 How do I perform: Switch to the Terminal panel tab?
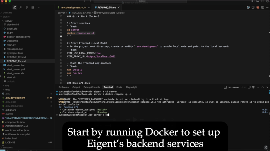click(108, 87)
